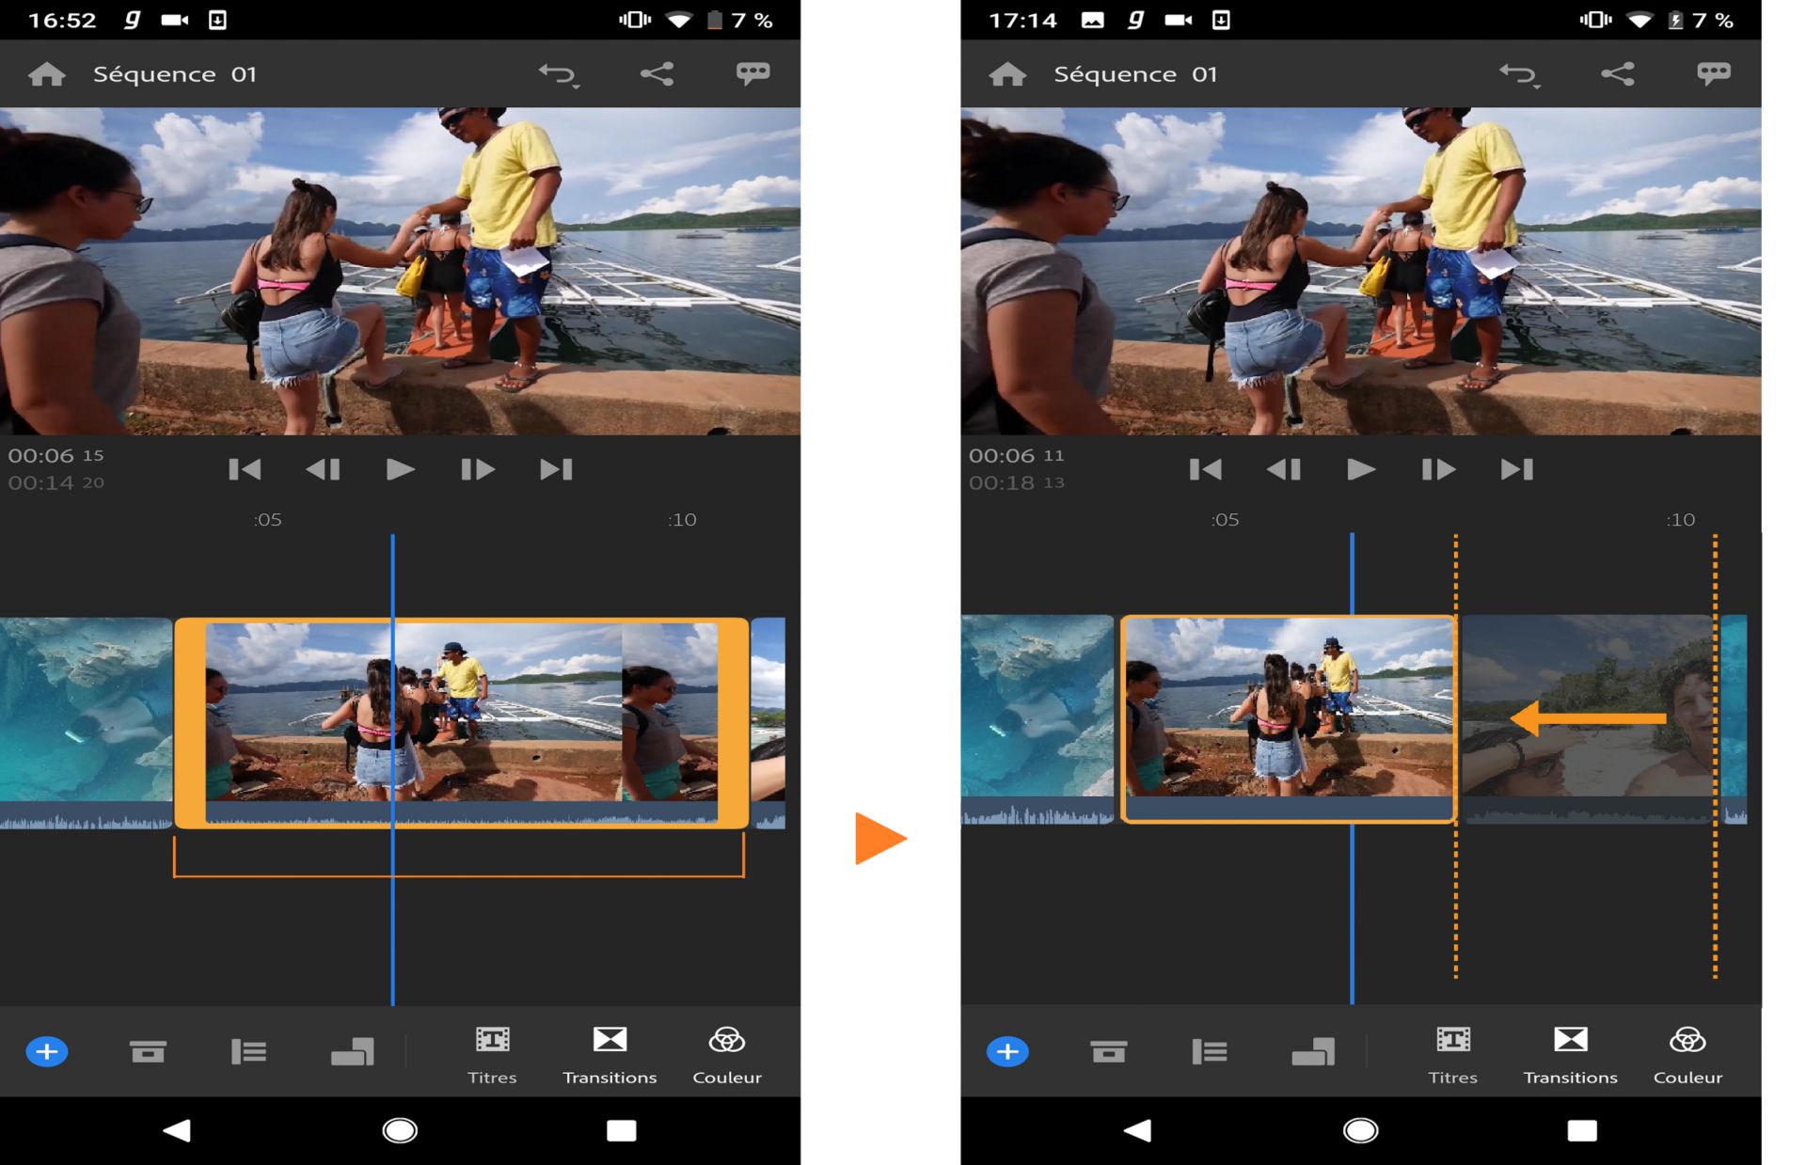Tap blue plus add-media button in left screenshot
Image resolution: width=1806 pixels, height=1165 pixels.
pyautogui.click(x=47, y=1051)
